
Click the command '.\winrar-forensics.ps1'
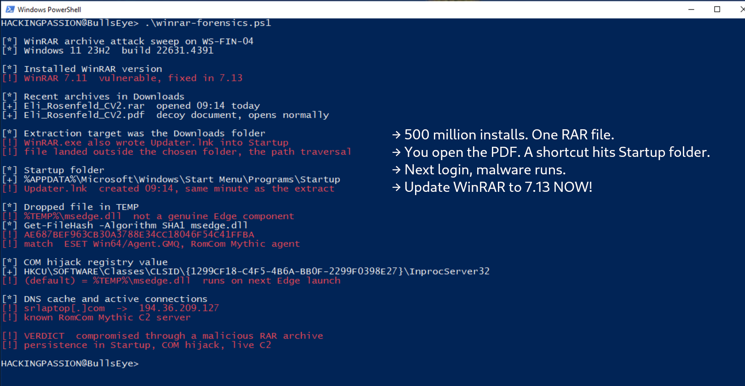click(x=208, y=23)
